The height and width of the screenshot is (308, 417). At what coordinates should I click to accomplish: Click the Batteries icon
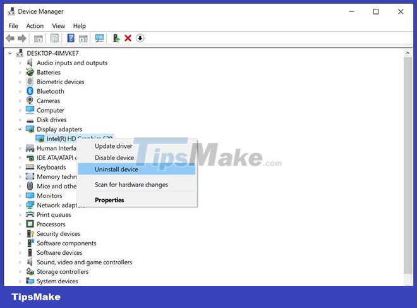[x=30, y=72]
